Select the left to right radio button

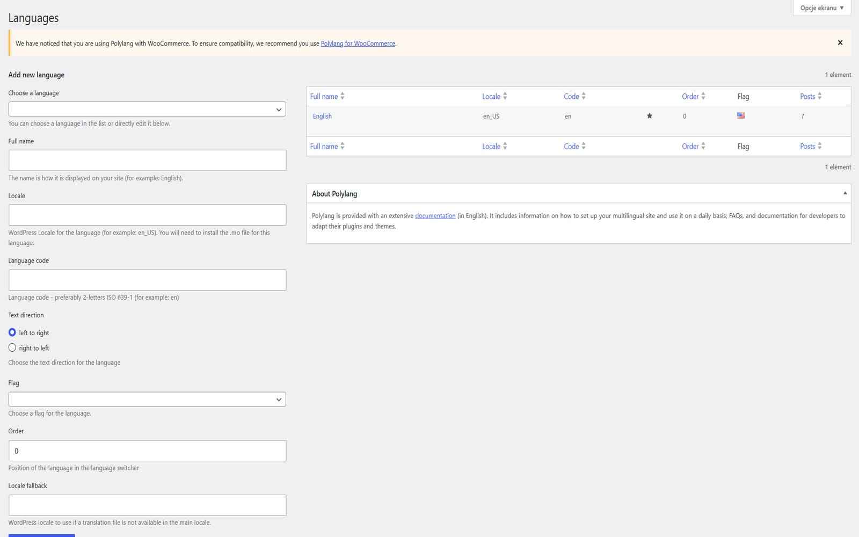tap(12, 332)
